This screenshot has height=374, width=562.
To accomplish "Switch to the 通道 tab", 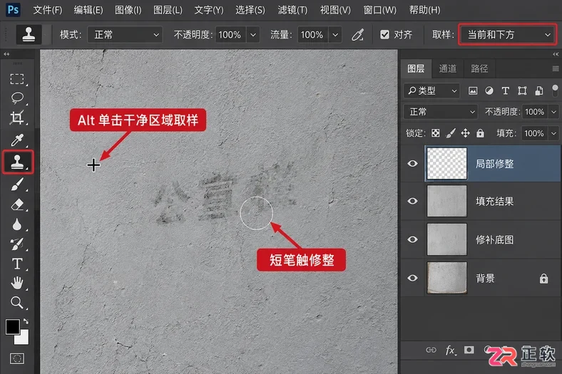I will click(448, 68).
